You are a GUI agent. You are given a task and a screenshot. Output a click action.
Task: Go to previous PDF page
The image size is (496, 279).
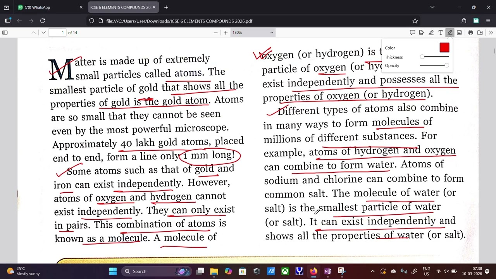[34, 33]
